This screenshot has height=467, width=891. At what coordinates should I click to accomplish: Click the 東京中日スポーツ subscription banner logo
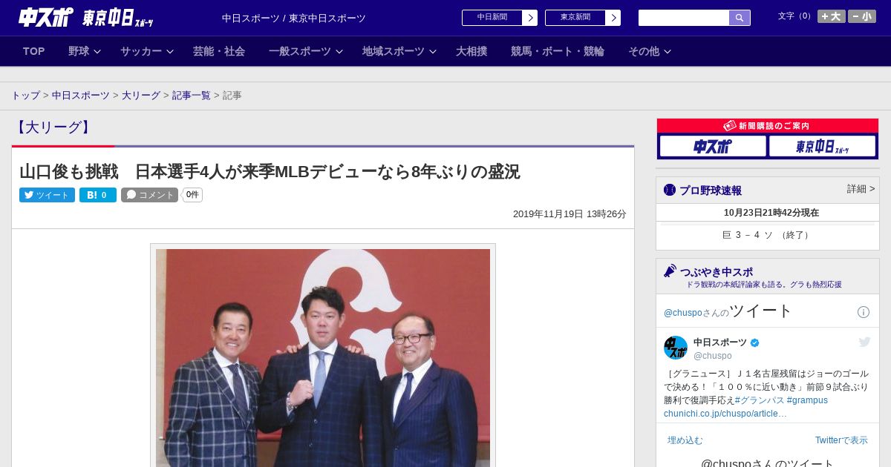(822, 147)
